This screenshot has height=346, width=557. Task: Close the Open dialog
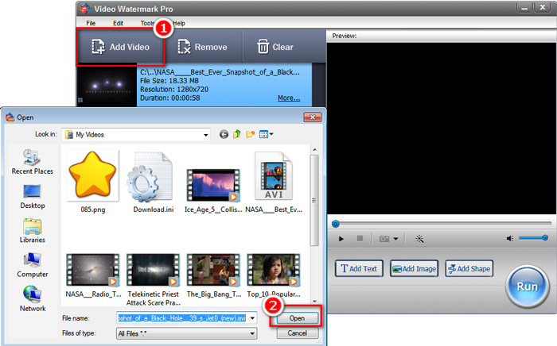[x=312, y=117]
